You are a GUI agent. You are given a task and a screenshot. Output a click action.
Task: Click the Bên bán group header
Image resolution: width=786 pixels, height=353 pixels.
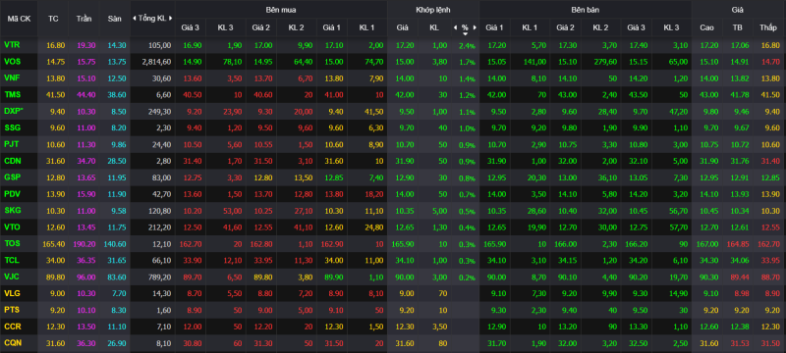tap(586, 10)
